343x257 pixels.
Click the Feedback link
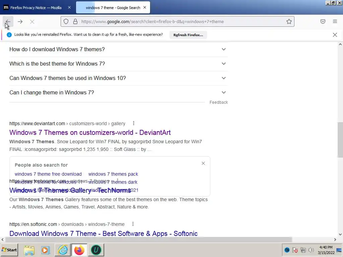tap(218, 102)
